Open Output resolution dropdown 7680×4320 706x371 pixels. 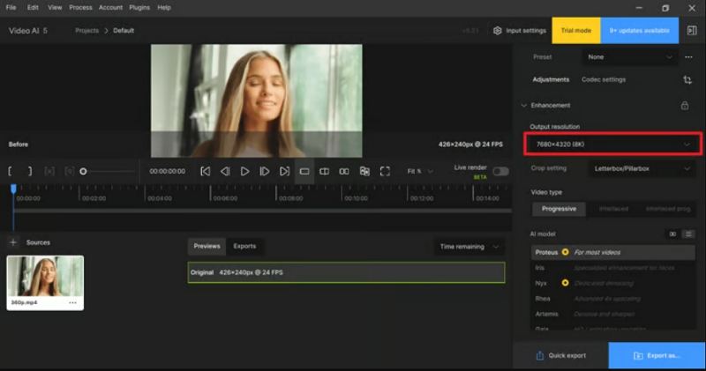[x=612, y=145]
